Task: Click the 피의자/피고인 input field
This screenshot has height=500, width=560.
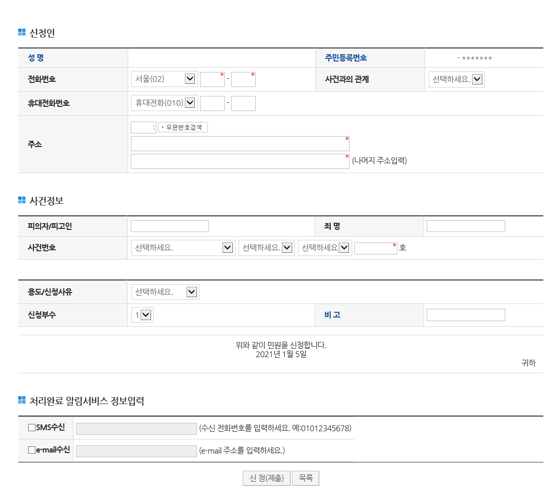Action: tap(169, 226)
